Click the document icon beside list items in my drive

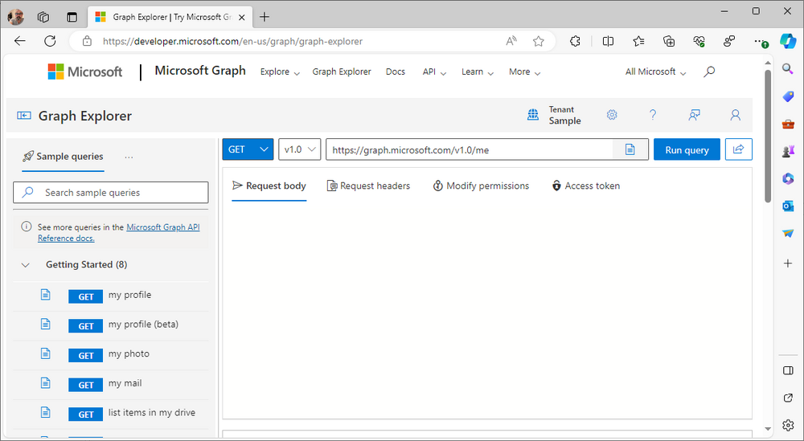point(46,413)
